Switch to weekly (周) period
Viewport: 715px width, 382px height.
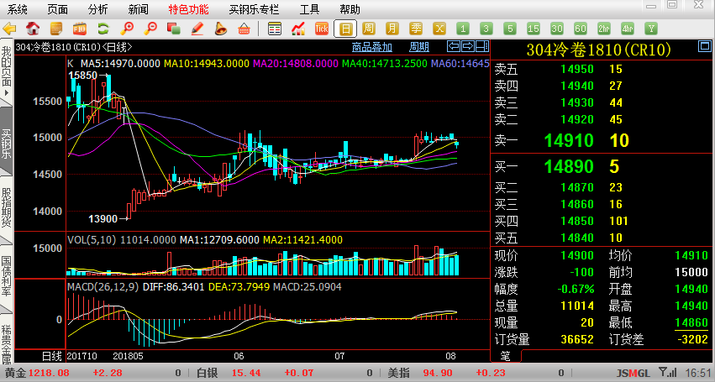pyautogui.click(x=369, y=29)
